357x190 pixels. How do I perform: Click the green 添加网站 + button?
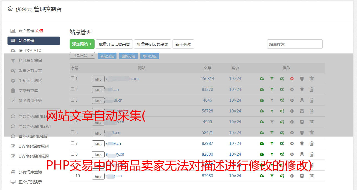[82, 44]
